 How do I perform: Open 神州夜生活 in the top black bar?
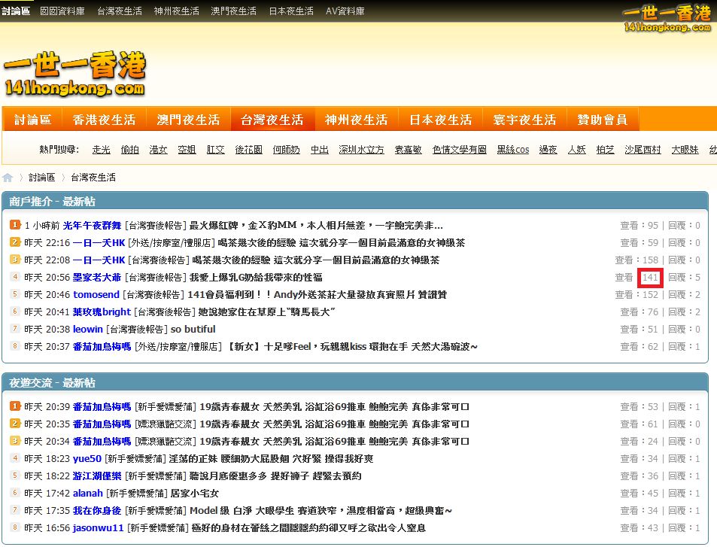[177, 11]
